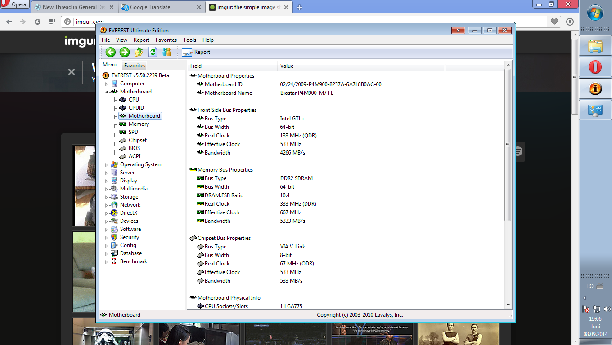Switch to the Favorites tab
This screenshot has width=612, height=345.
click(x=135, y=66)
